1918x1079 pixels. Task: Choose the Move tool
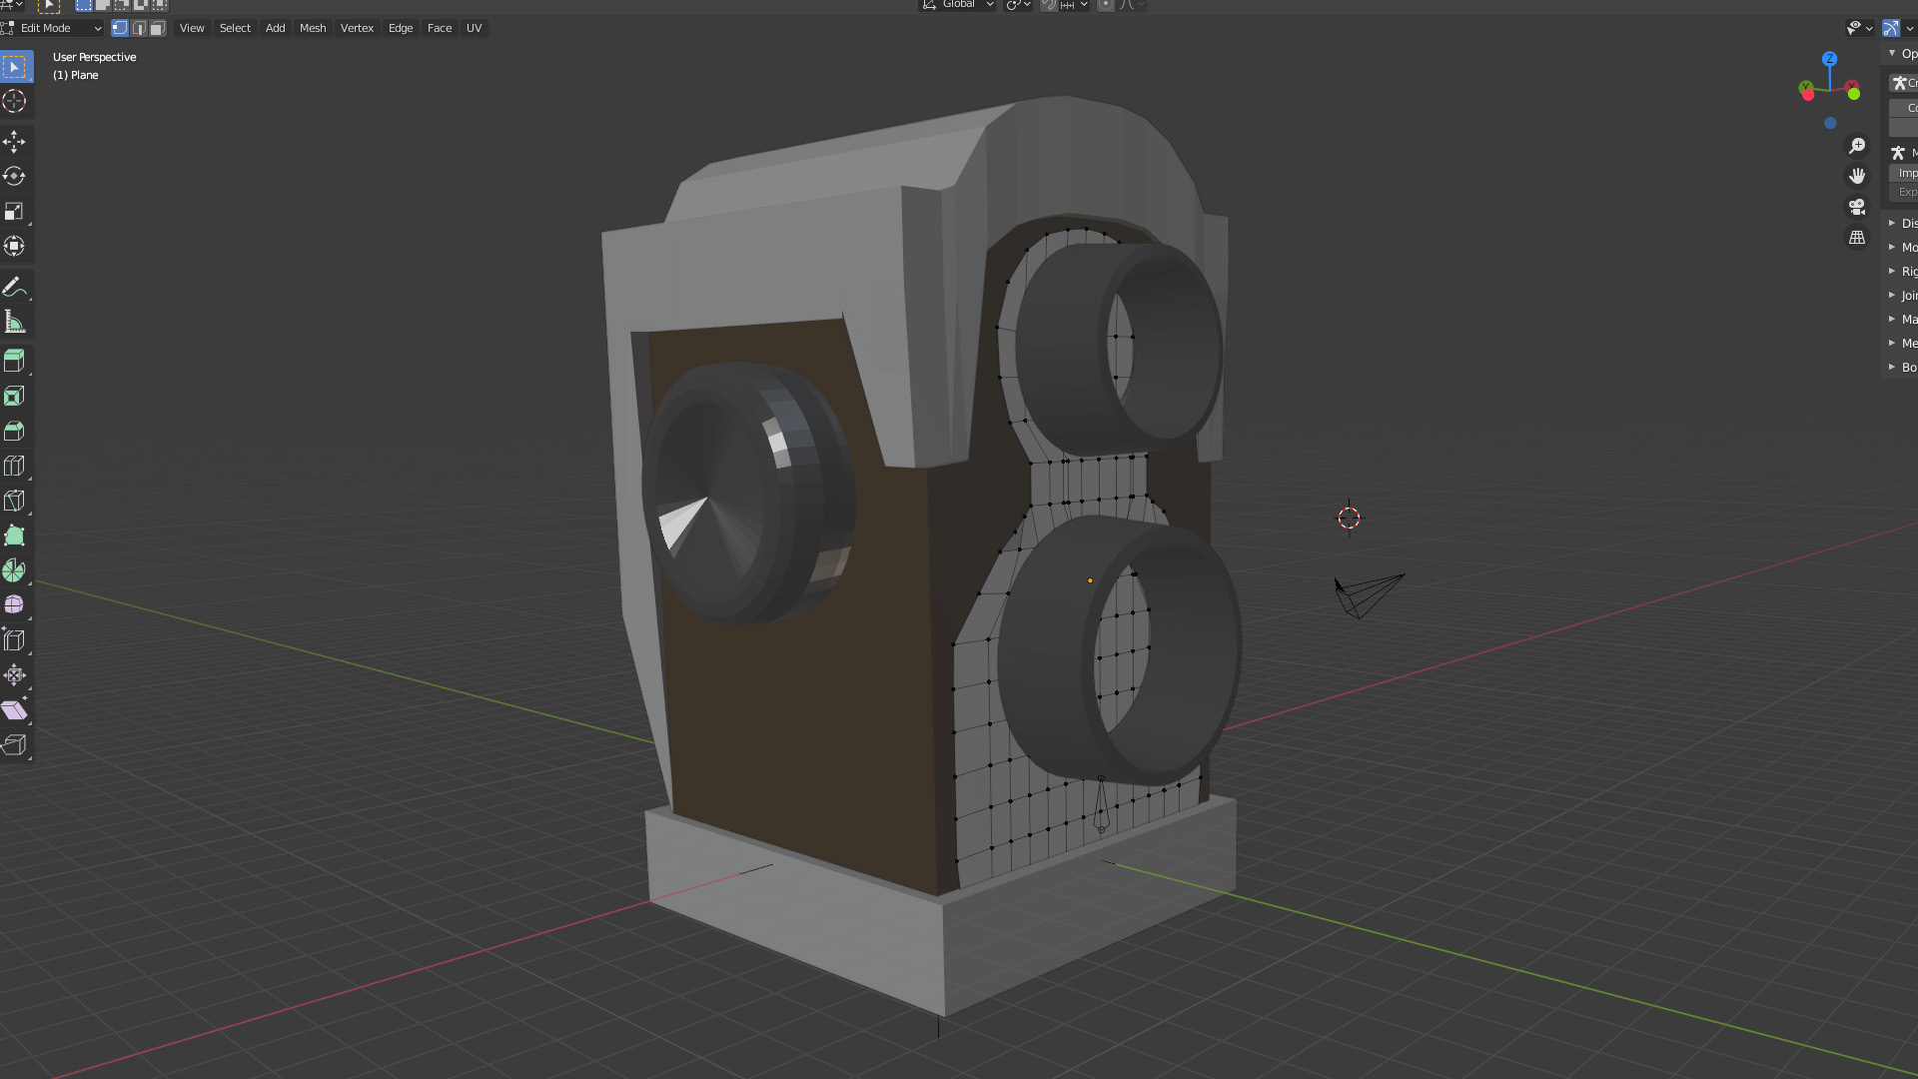tap(15, 142)
